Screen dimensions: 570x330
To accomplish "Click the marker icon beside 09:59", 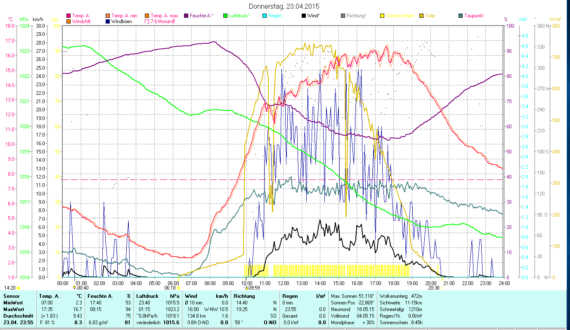I will (x=247, y=288).
